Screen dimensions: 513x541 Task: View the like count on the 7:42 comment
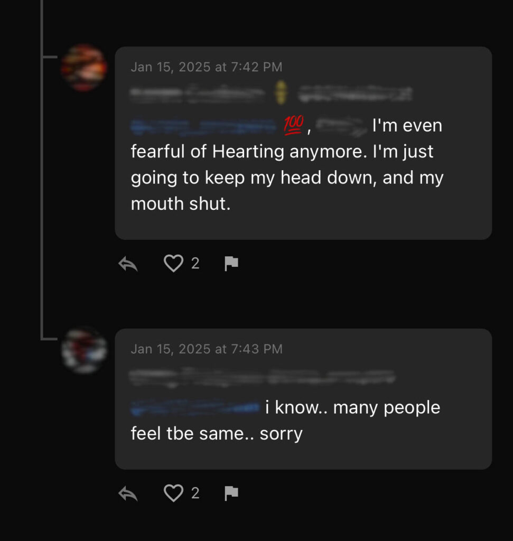tap(195, 263)
